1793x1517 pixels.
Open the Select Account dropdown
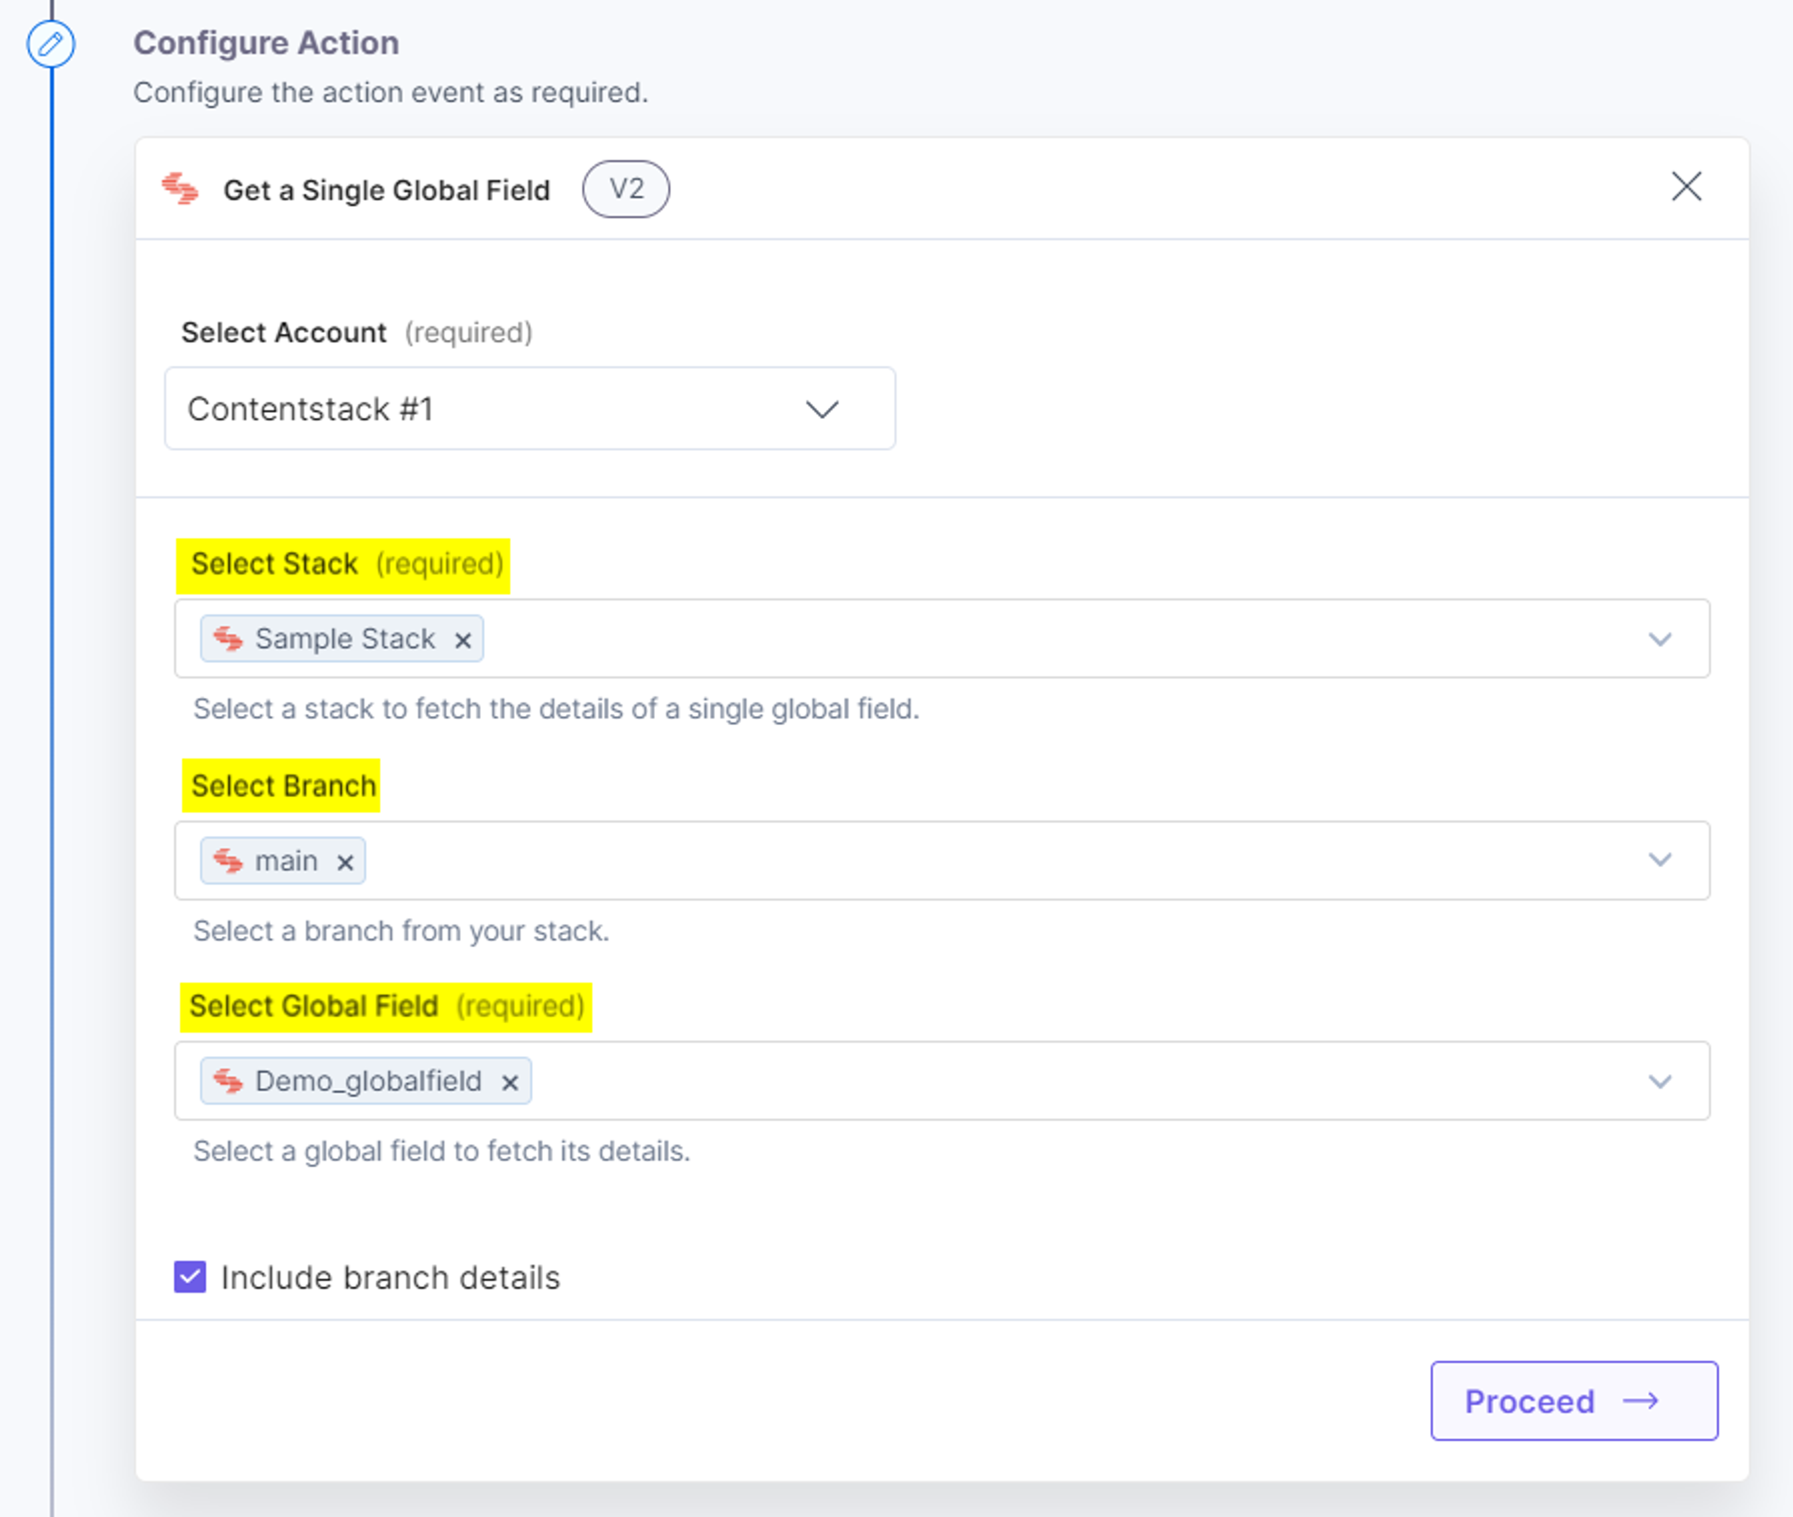click(x=529, y=409)
